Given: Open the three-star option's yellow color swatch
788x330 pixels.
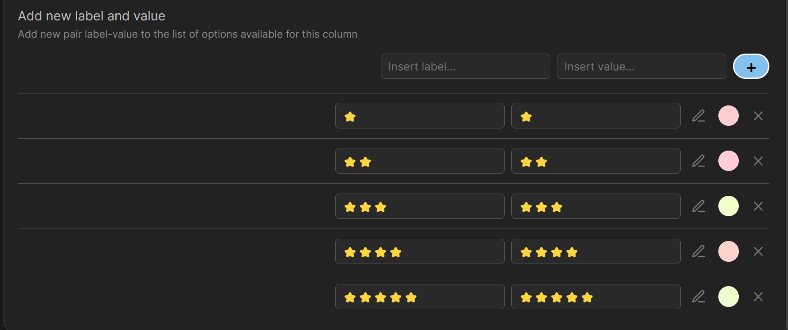Looking at the screenshot, I should tap(728, 206).
